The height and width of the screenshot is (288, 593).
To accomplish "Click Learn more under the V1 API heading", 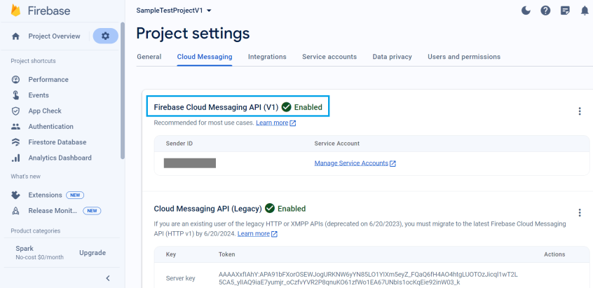I will click(x=272, y=123).
